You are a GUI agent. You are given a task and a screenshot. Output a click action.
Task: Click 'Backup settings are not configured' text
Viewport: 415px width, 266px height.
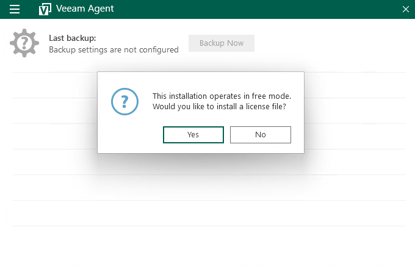pyautogui.click(x=114, y=50)
